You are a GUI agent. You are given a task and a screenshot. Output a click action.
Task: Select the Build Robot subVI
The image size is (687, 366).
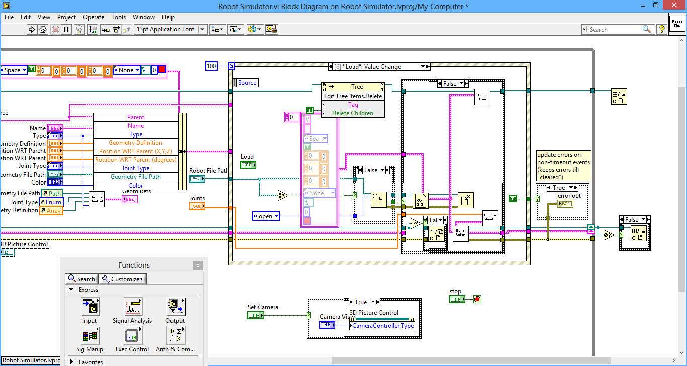point(460,234)
